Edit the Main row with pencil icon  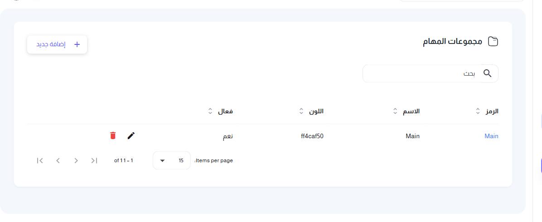[131, 135]
